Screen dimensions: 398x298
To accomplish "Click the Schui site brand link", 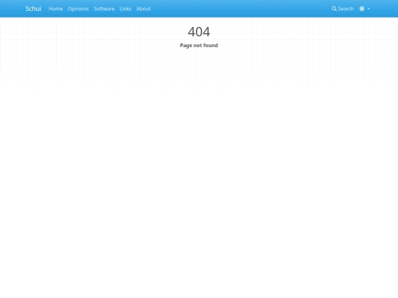I will pyautogui.click(x=33, y=9).
